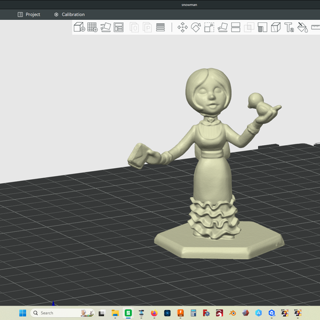
Task: Open the Support painting tool
Action: (x=262, y=27)
